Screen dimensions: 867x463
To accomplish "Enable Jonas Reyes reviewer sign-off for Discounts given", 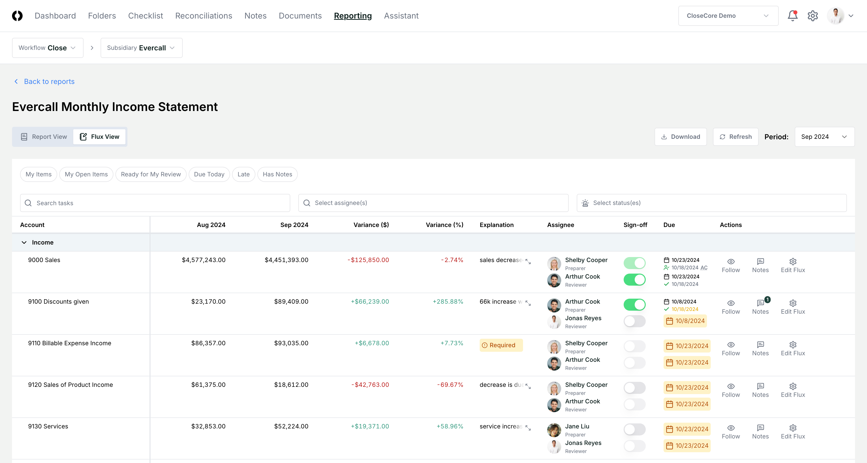I will click(x=634, y=321).
